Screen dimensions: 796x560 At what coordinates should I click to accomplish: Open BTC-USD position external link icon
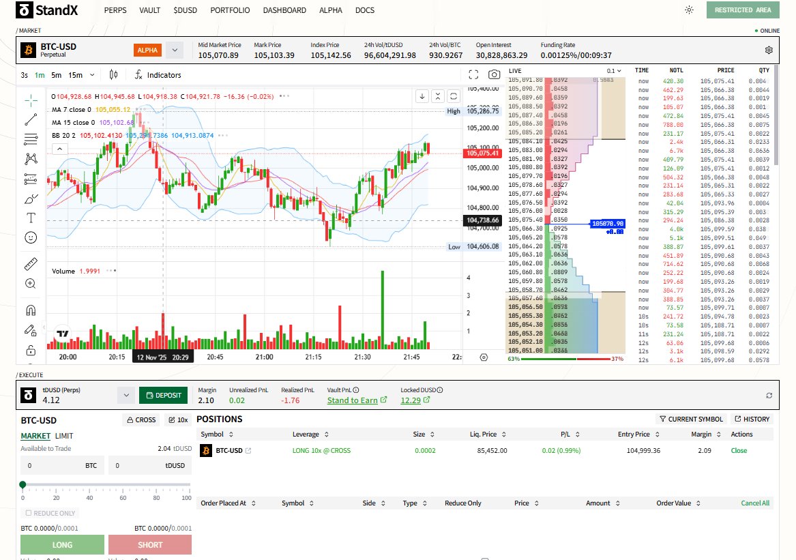[248, 450]
